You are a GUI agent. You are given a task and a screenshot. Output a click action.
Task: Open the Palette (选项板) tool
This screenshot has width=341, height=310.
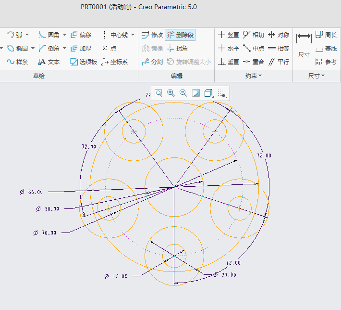pos(84,62)
